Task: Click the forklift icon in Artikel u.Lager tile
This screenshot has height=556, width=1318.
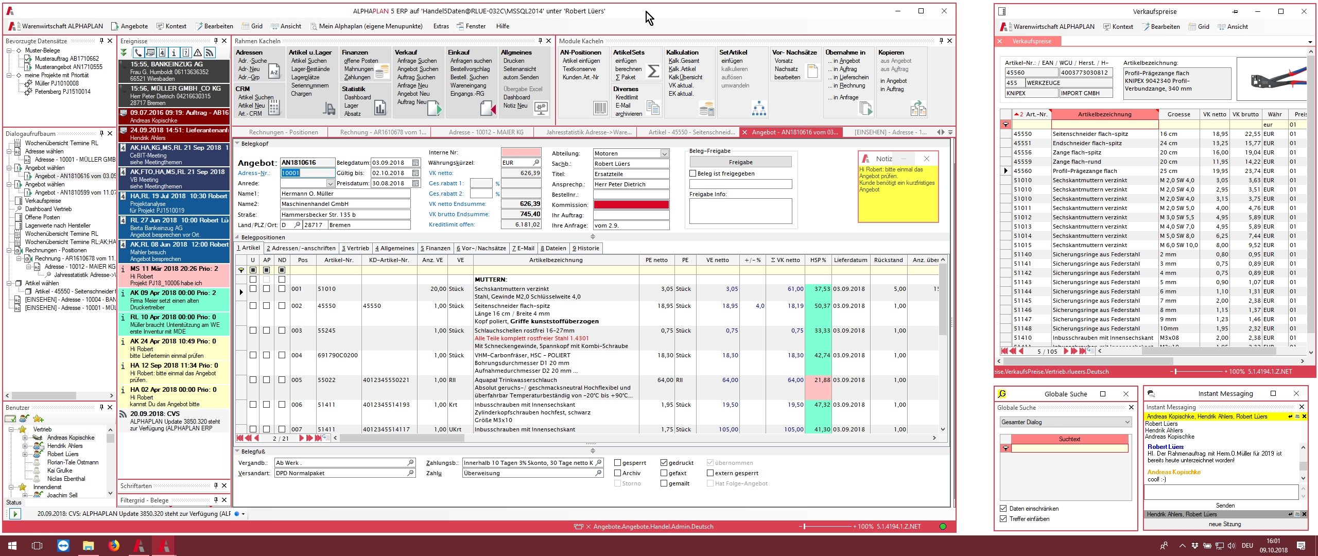Action: (x=328, y=108)
